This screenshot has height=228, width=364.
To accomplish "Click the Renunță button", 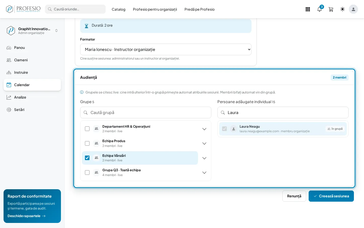I will pos(294,196).
